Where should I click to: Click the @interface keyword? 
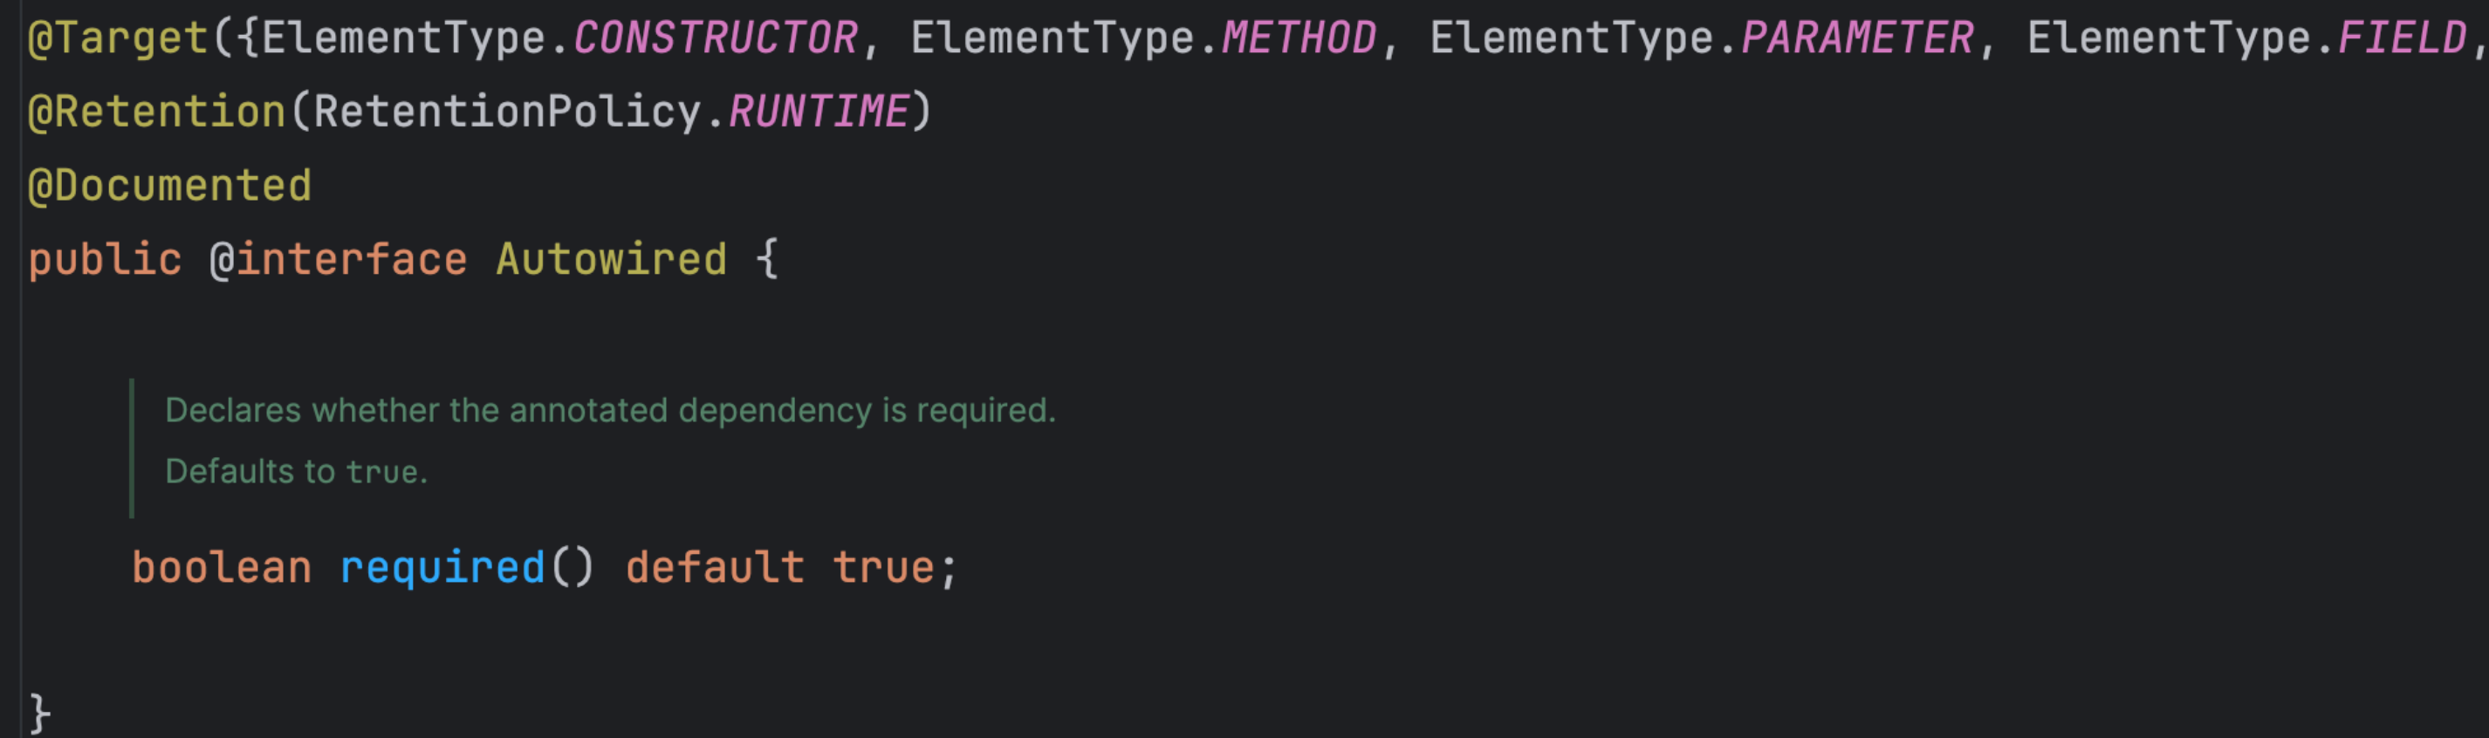coord(339,260)
